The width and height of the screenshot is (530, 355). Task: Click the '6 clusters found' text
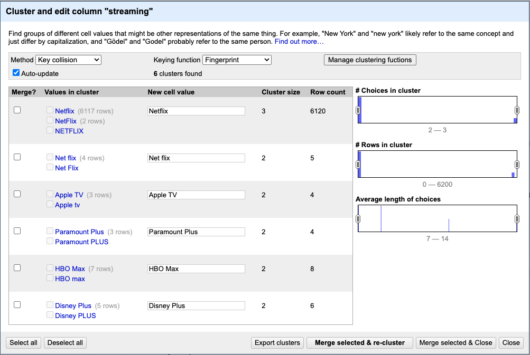tap(178, 73)
